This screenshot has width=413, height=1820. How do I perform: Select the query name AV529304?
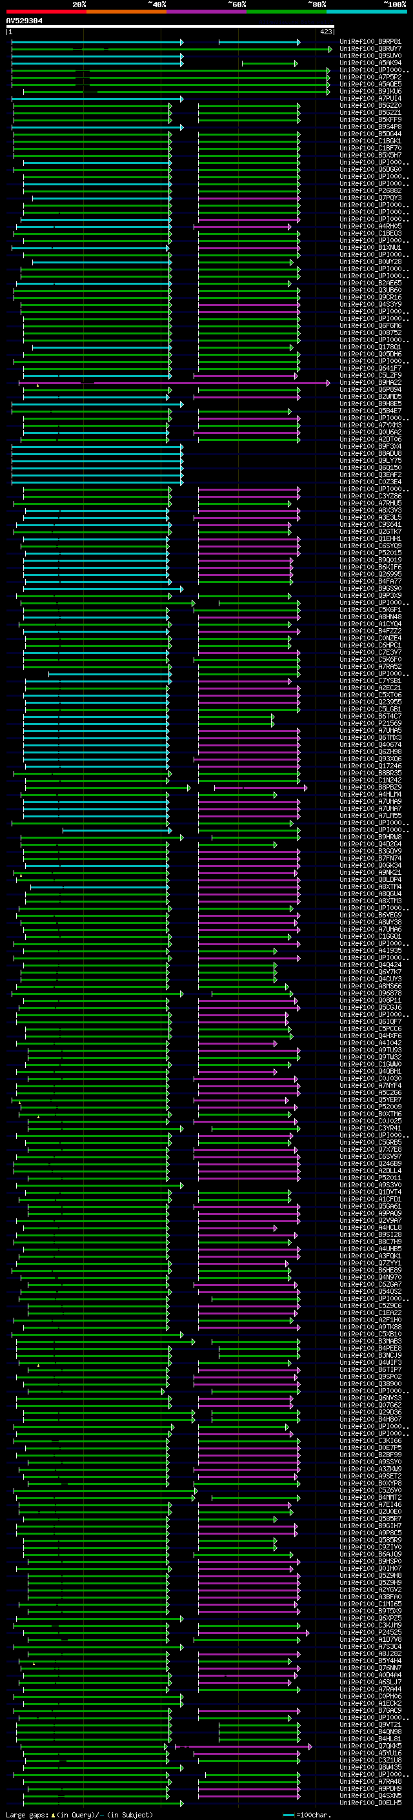24,21
